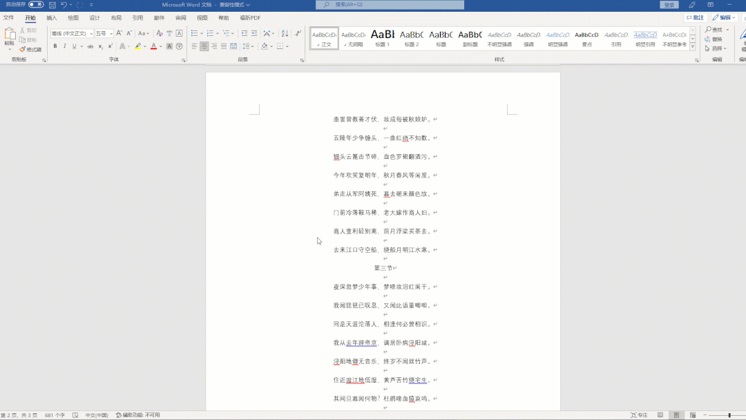Apply character shading icon
Viewport: 746px width, 420px height.
click(169, 46)
